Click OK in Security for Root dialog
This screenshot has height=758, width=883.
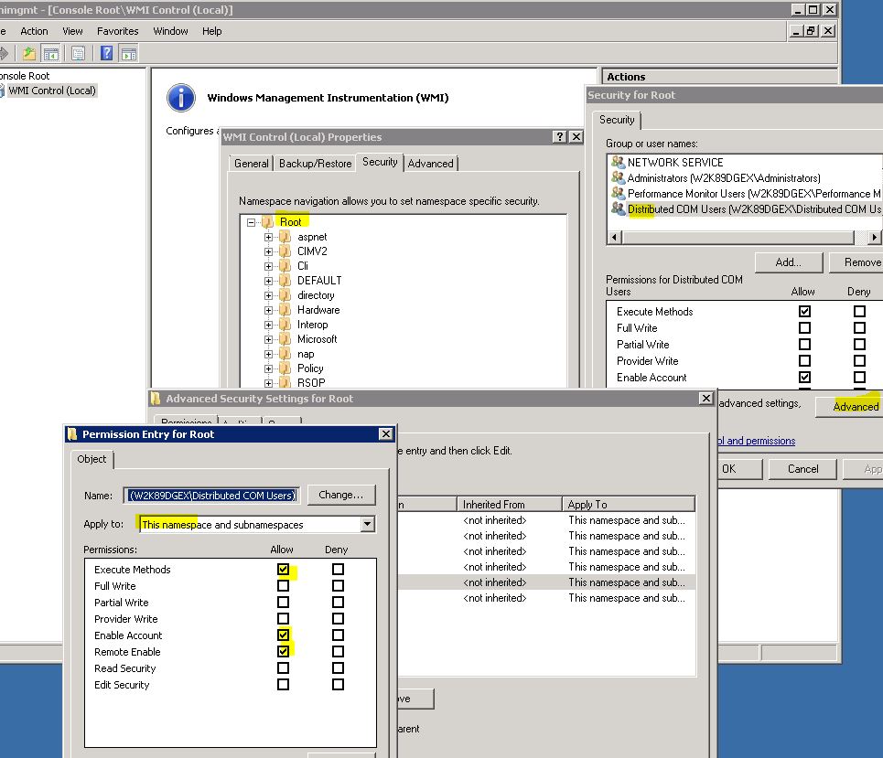(x=739, y=469)
